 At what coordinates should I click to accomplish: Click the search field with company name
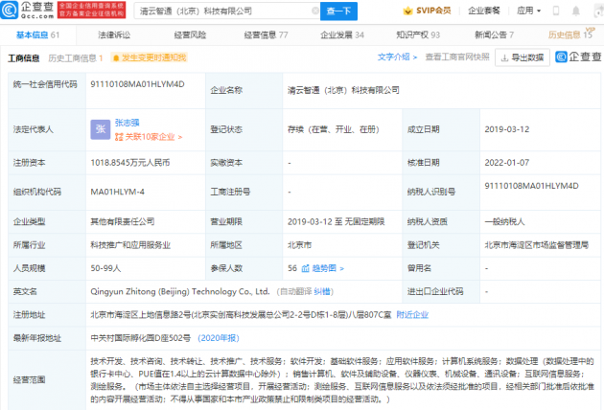pos(225,11)
